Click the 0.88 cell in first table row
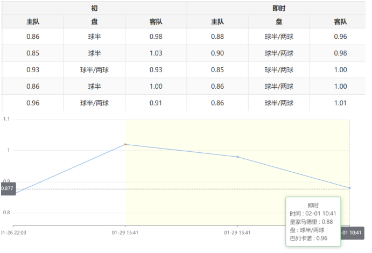The width and height of the screenshot is (372, 253). pos(217,37)
